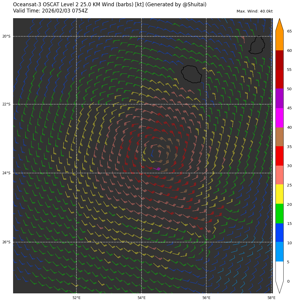
Task: Select the purple 45–50 kt colorbar segment
Action: [x=279, y=98]
